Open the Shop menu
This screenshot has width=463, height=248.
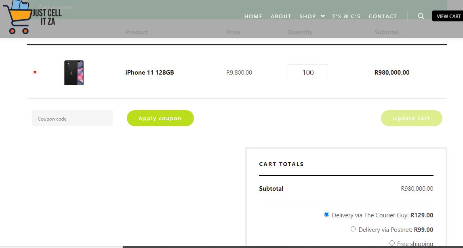307,16
